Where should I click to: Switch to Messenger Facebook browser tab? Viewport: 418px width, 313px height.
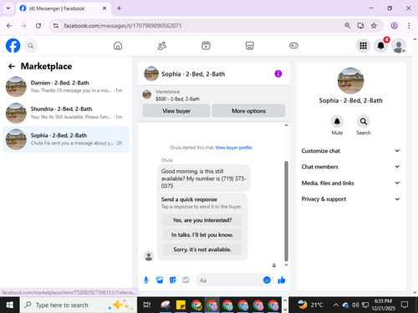click(64, 8)
